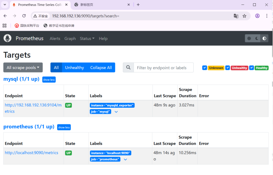Open the Chrome three-dot menu
This screenshot has height=175, width=273.
(267, 16)
